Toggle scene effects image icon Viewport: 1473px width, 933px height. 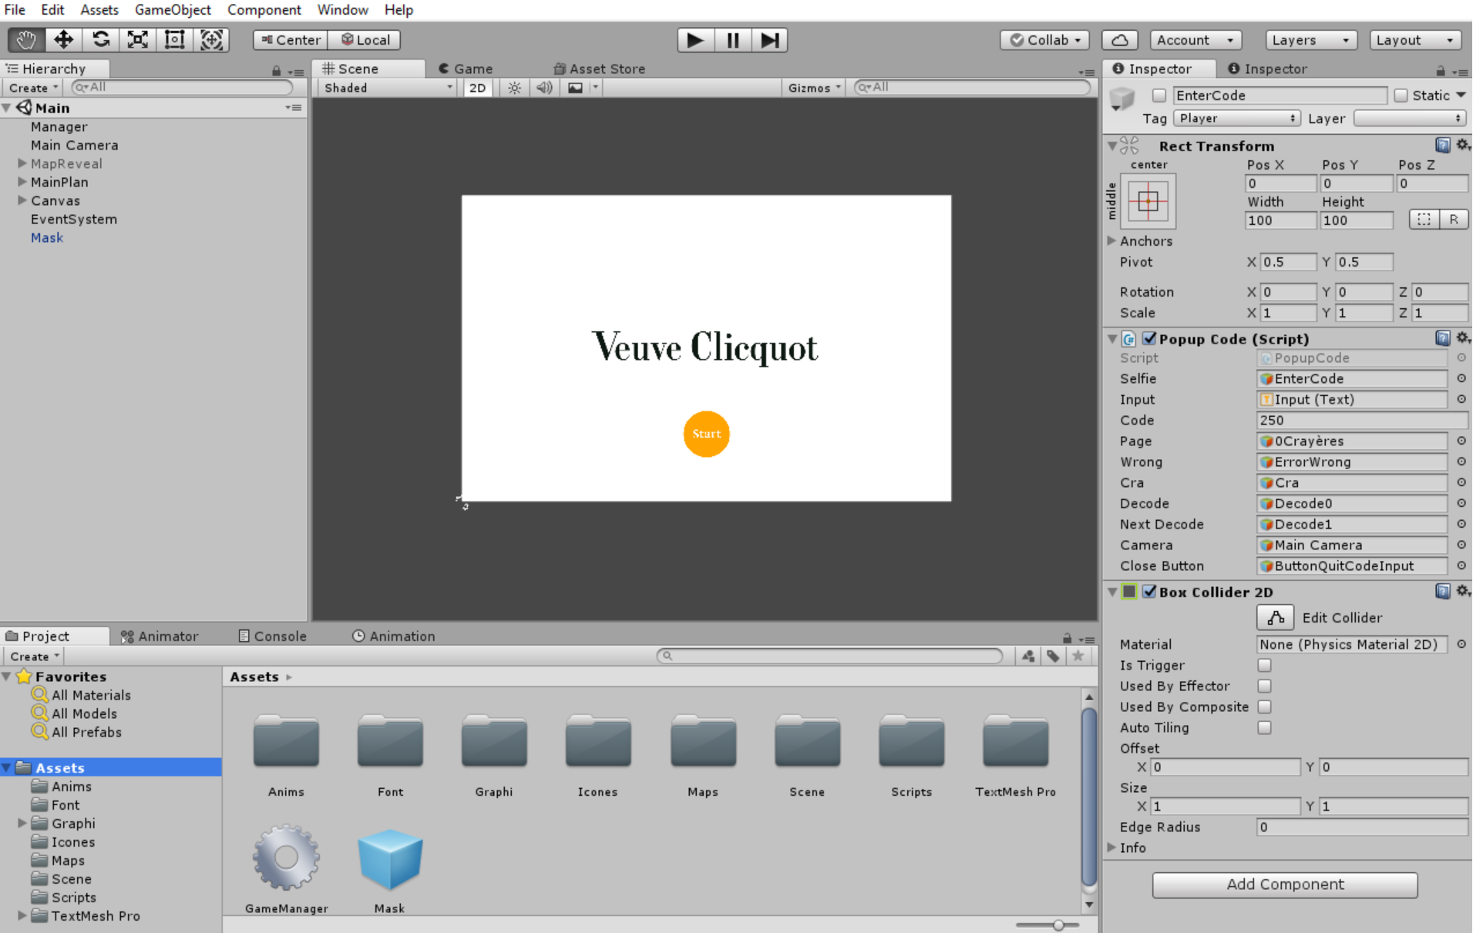575,88
